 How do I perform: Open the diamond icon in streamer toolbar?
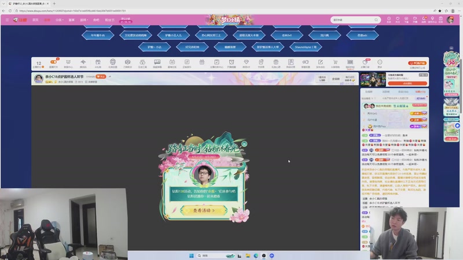coord(246,63)
